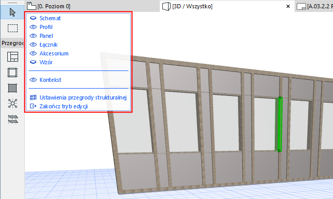Viewport: 333px width, 199px height.
Task: Choose the Junction tool in toolbox
Action: point(12,104)
